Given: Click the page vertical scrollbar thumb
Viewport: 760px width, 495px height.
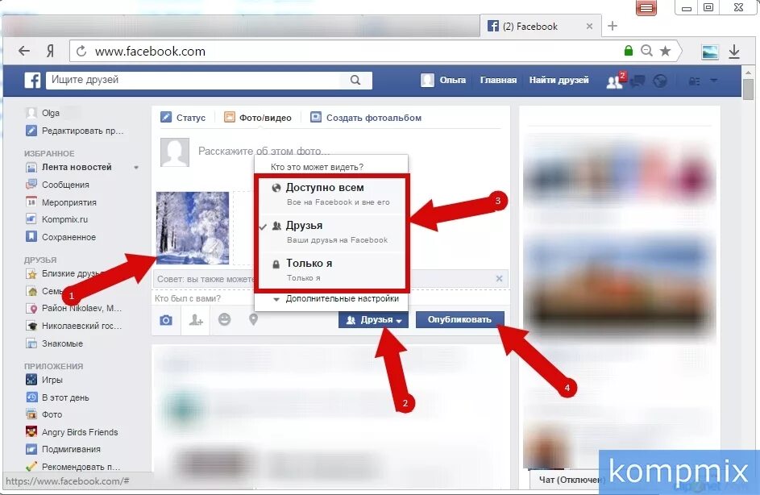Looking at the screenshot, I should click(749, 89).
